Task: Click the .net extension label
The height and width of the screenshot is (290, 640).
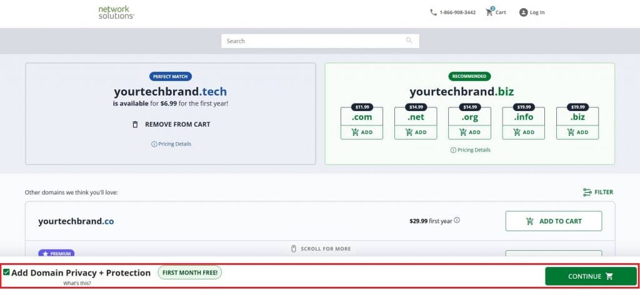Action: tap(416, 117)
